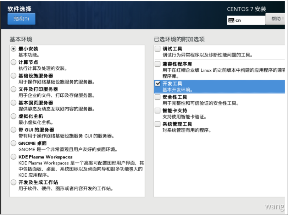Pick 开发及生成工作站 environment
This screenshot has width=288, height=215.
pyautogui.click(x=13, y=182)
